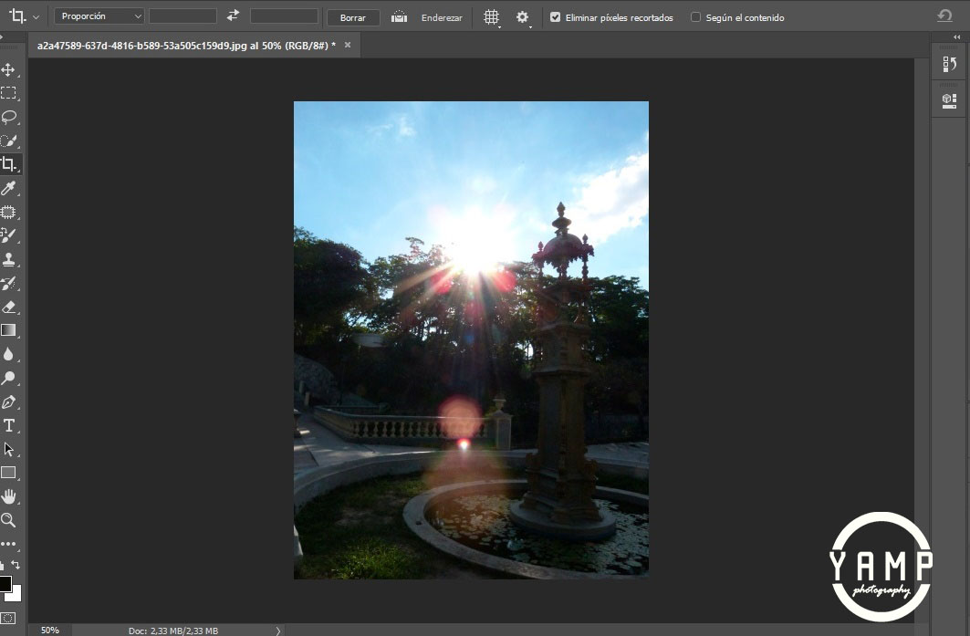This screenshot has width=970, height=636.
Task: Open the History panel icon
Action: click(949, 65)
